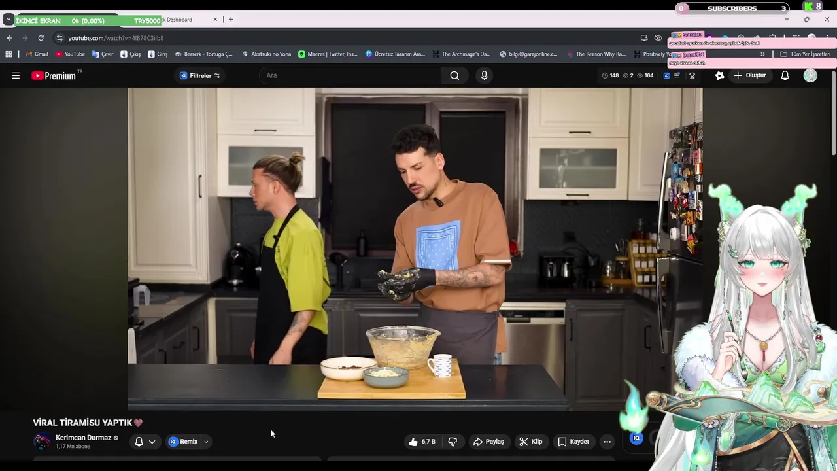Open the YouTube guide hamburger menu
837x471 pixels.
pyautogui.click(x=16, y=75)
